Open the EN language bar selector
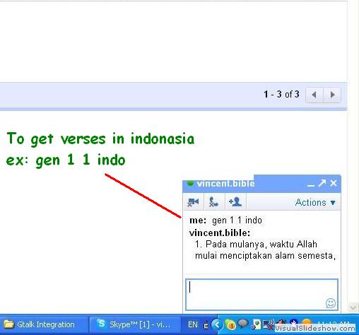Image resolution: width=359 pixels, height=335 pixels. coord(193,324)
